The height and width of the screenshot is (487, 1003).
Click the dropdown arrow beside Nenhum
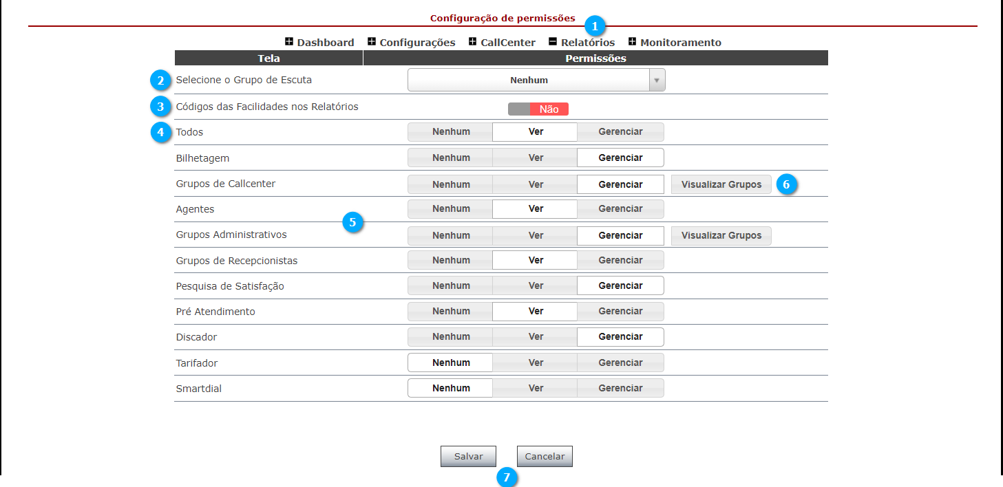coord(657,80)
